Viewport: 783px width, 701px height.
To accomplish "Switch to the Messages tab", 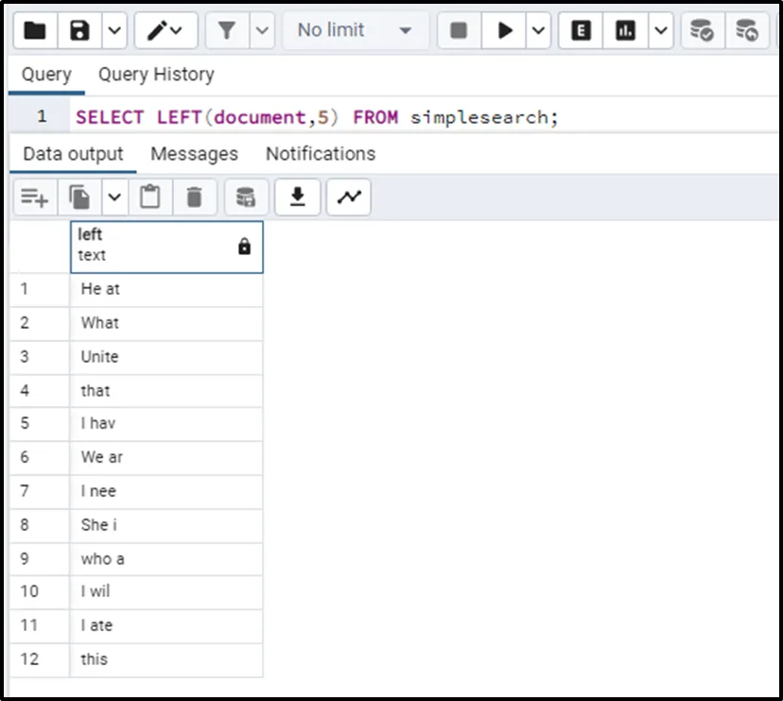I will tap(194, 154).
